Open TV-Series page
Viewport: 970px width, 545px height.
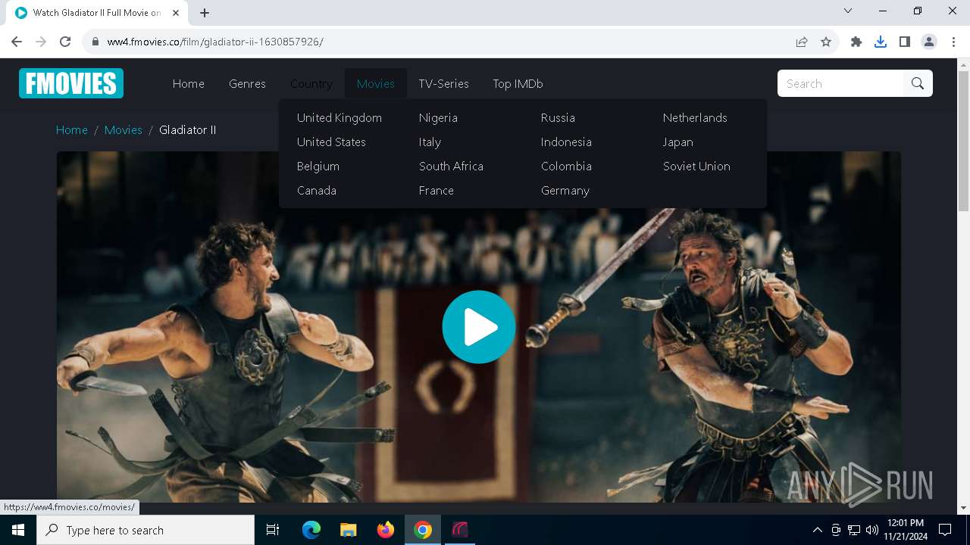pyautogui.click(x=443, y=83)
